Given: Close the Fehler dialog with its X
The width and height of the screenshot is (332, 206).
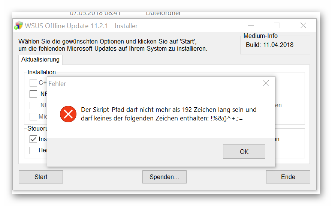Looking at the screenshot, I should click(266, 83).
